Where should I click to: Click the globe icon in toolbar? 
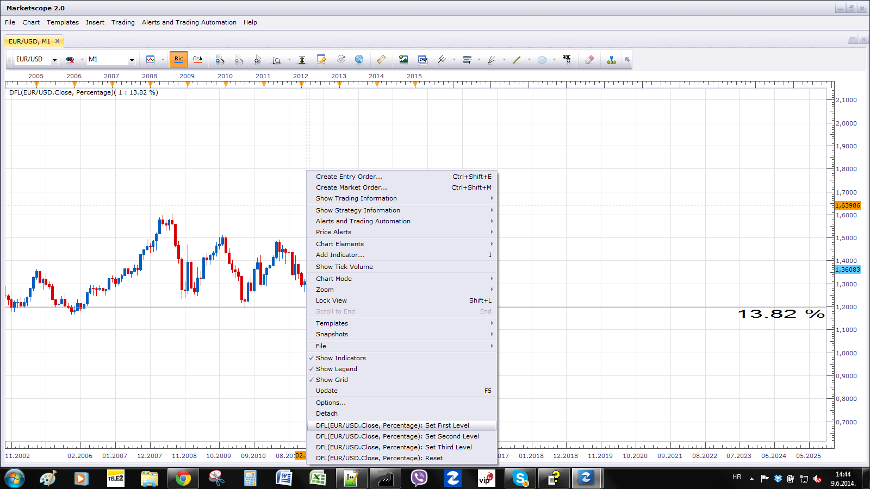tap(359, 59)
